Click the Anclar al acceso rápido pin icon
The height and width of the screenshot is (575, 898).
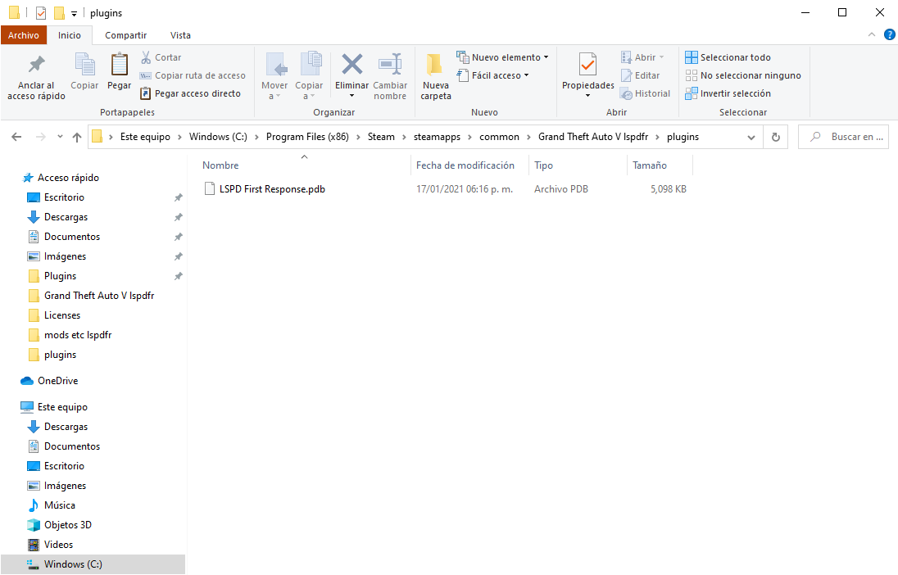point(37,65)
